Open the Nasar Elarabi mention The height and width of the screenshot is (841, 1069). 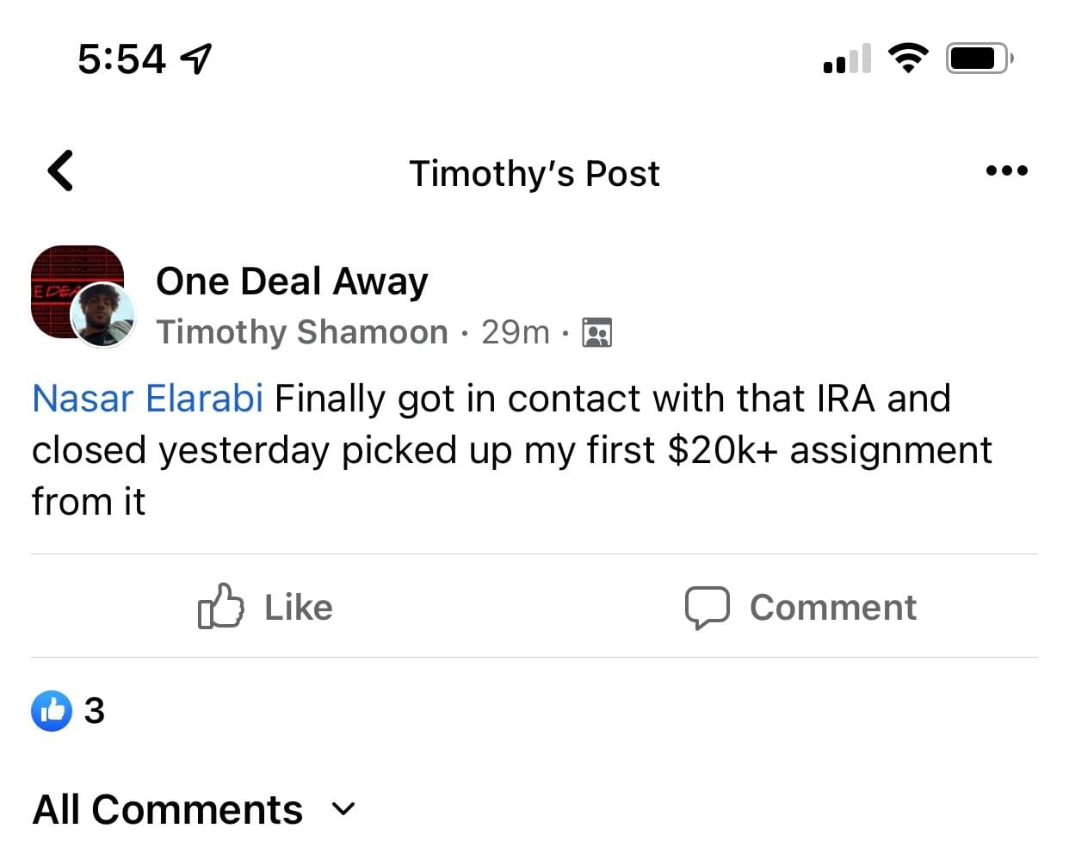click(147, 399)
